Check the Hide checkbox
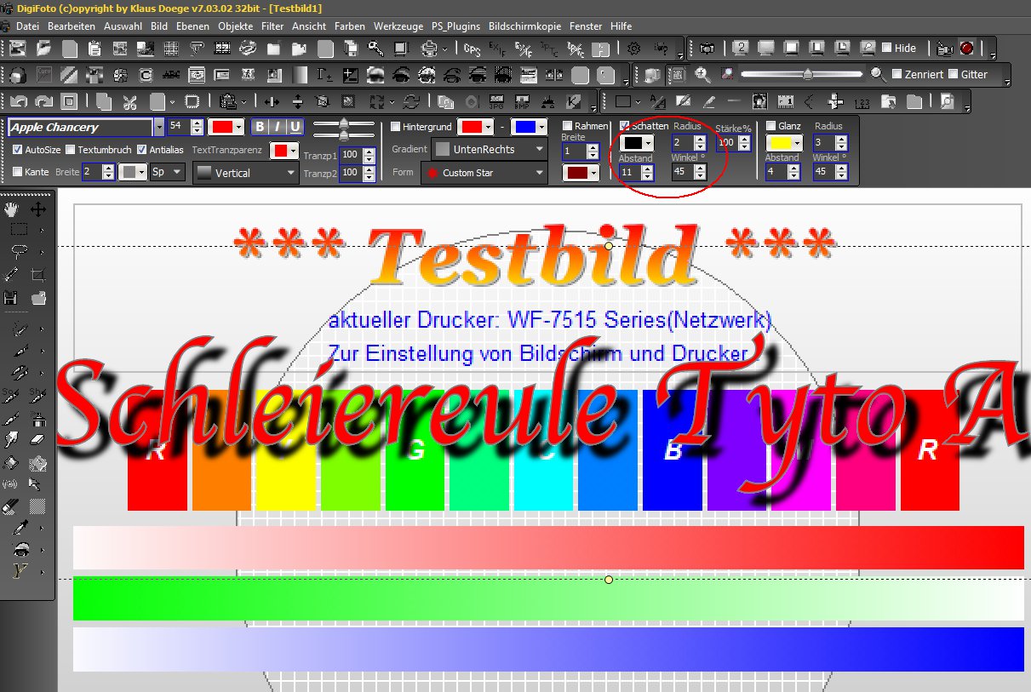This screenshot has height=692, width=1031. pos(886,48)
